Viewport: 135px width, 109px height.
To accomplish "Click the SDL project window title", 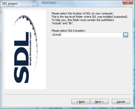I will (10, 4).
